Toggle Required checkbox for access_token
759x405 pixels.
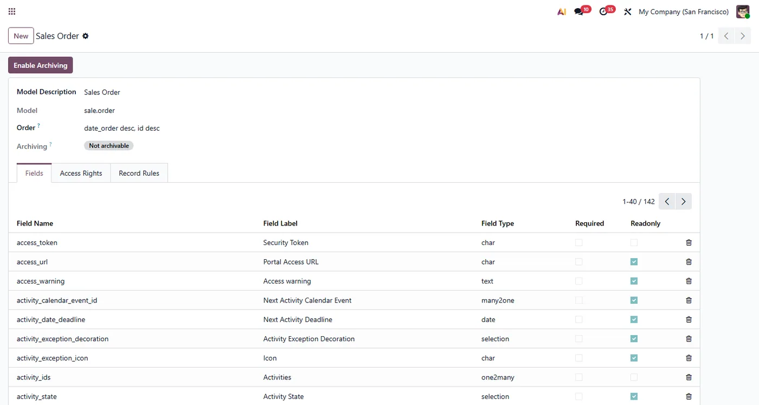pos(578,242)
